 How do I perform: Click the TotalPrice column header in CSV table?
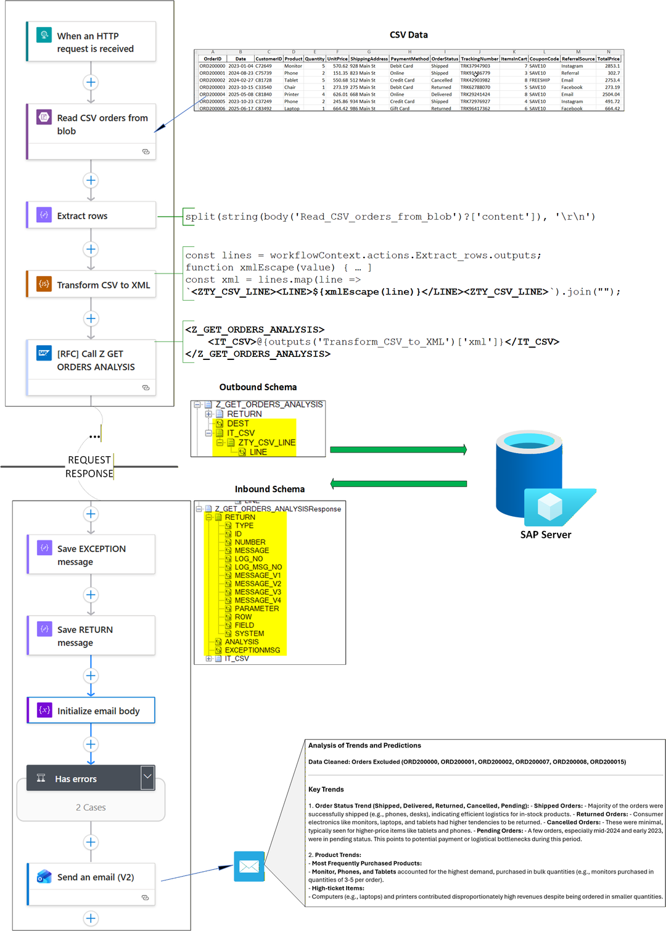tap(608, 59)
